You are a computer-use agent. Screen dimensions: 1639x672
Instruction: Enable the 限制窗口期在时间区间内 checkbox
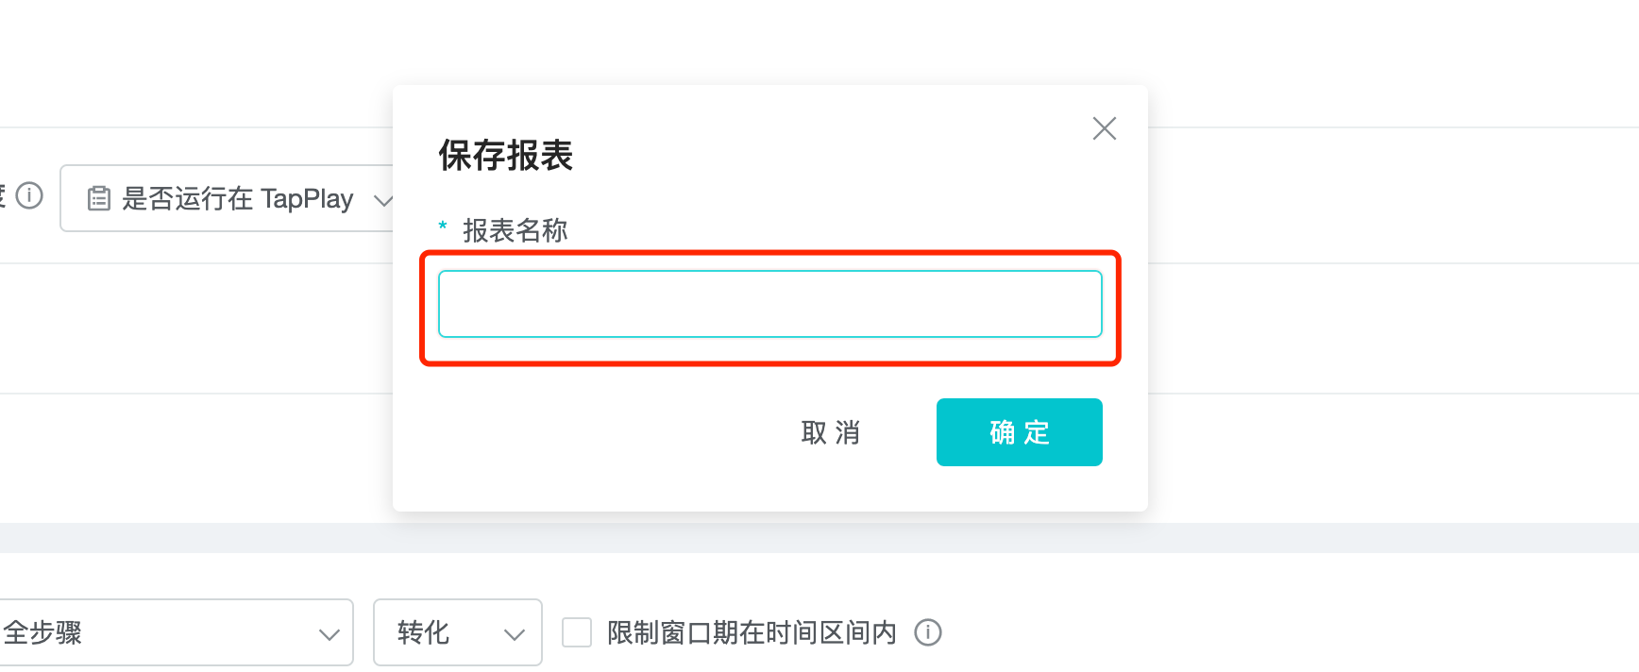click(x=577, y=632)
